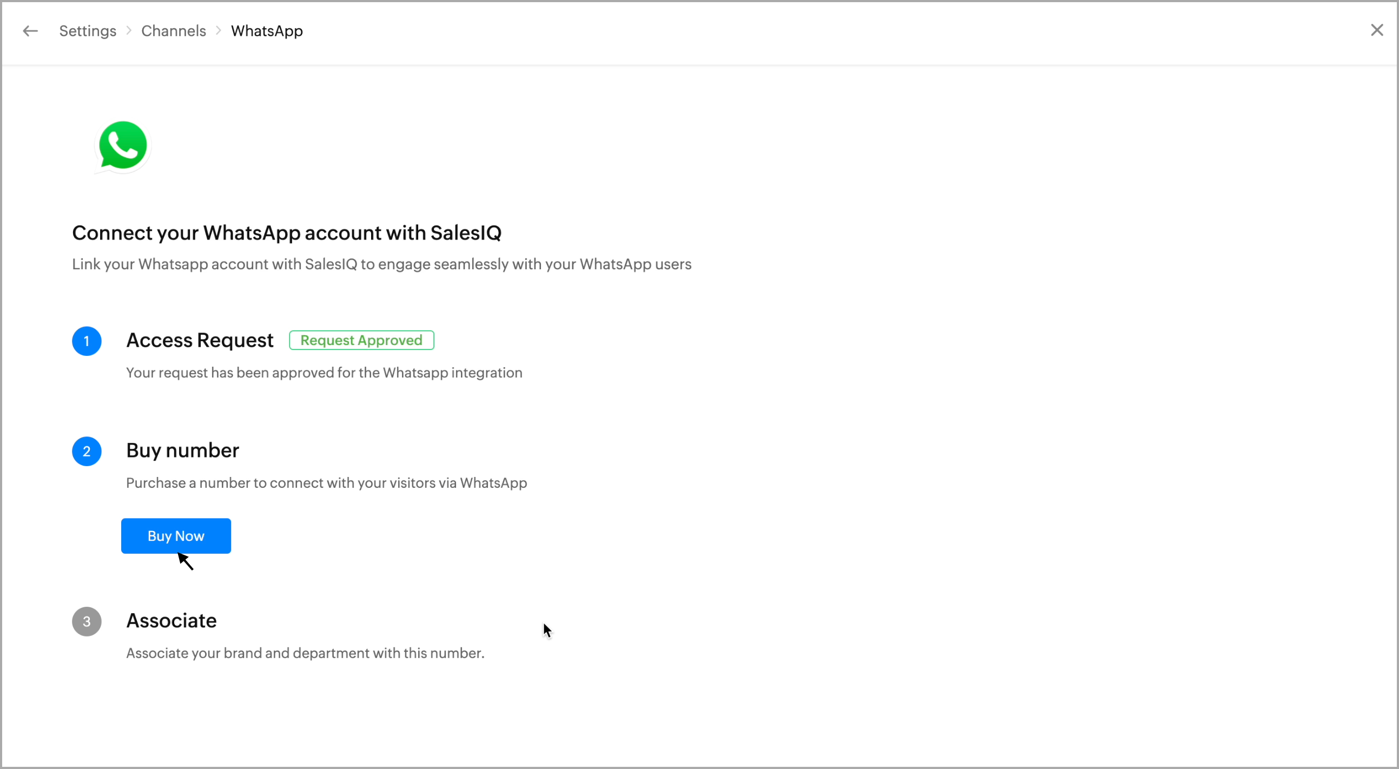This screenshot has width=1399, height=769.
Task: Close the WhatsApp settings panel
Action: [x=1376, y=30]
